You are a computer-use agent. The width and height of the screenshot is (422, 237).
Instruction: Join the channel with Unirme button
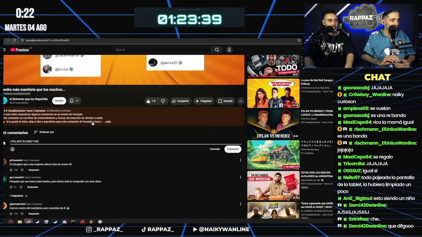click(59, 101)
